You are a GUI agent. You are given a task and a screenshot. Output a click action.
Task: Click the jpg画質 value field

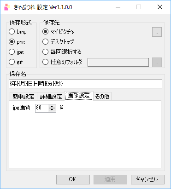(42, 108)
